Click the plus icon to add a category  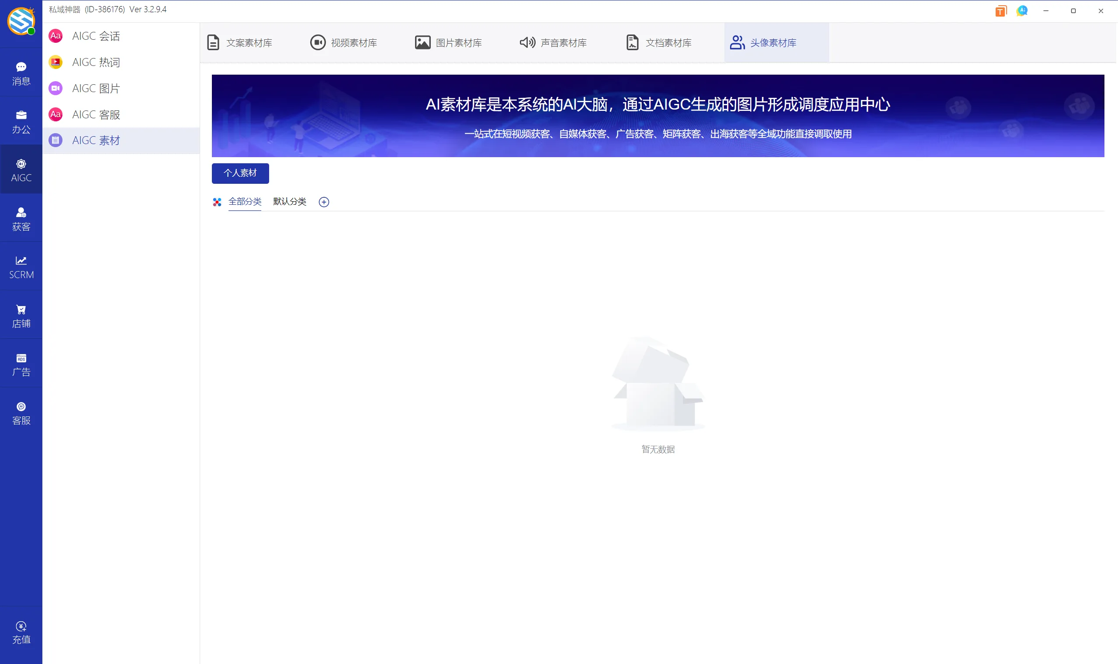coord(323,202)
